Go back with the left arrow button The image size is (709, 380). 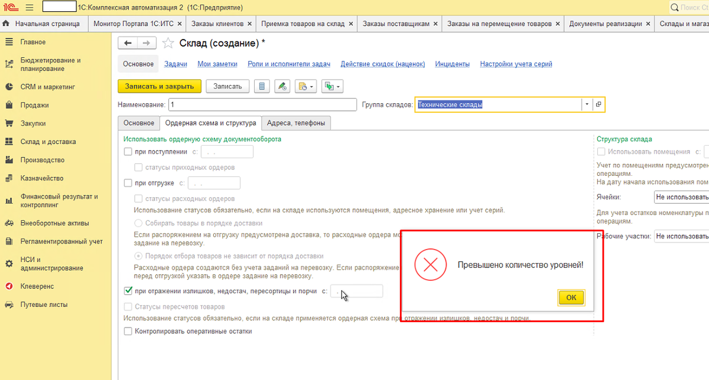pos(128,43)
